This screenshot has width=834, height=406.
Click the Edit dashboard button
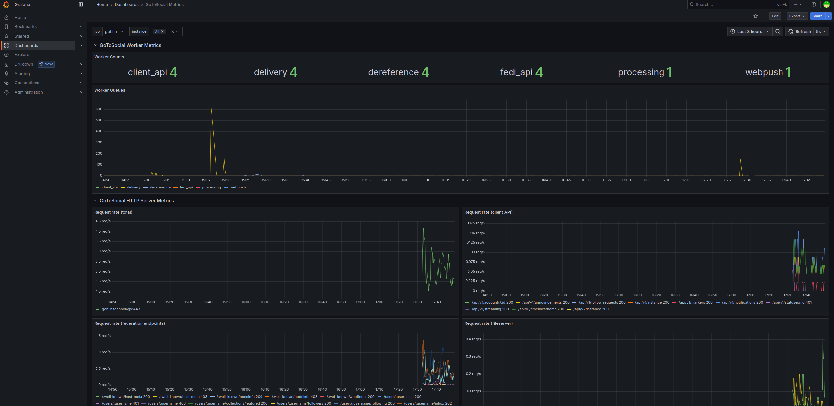[775, 16]
